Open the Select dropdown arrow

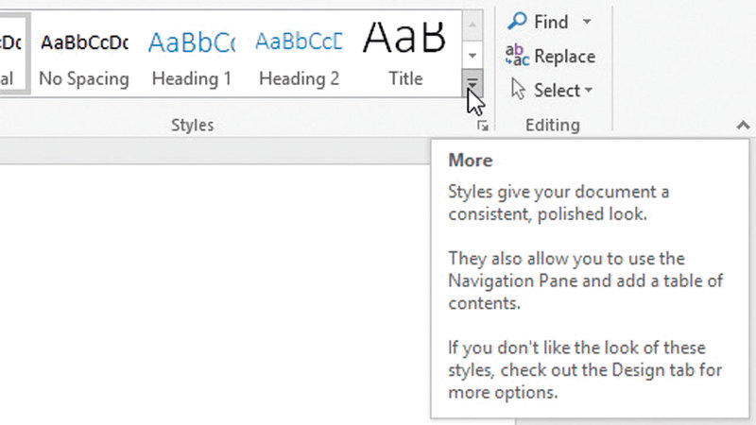[x=588, y=91]
